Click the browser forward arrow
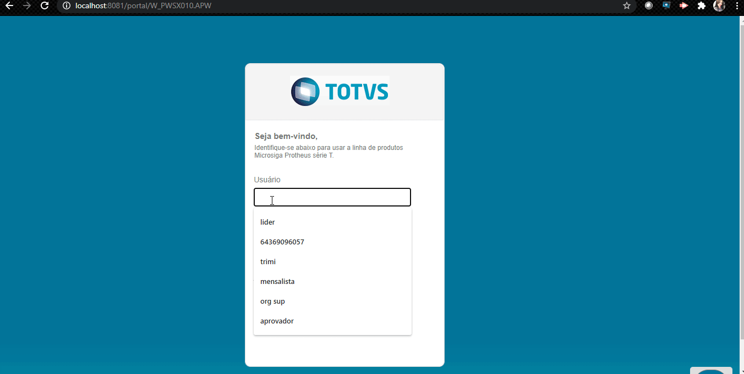Viewport: 744px width, 374px height. (27, 5)
